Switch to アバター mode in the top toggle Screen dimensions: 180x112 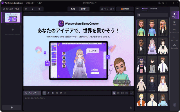point(84,9)
